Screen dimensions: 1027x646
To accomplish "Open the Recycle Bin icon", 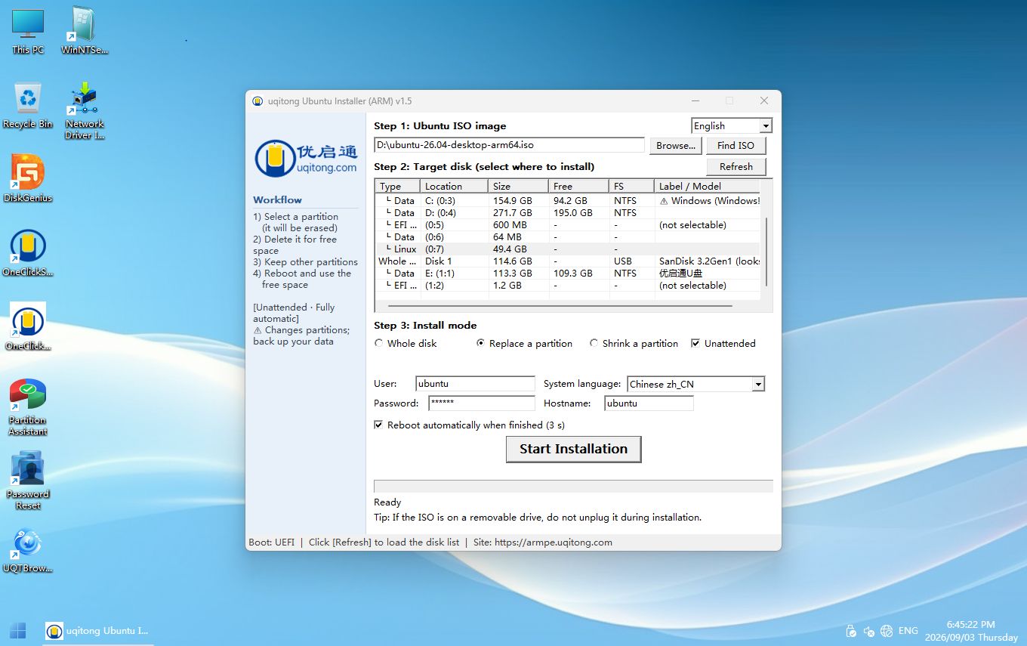I will pyautogui.click(x=28, y=105).
